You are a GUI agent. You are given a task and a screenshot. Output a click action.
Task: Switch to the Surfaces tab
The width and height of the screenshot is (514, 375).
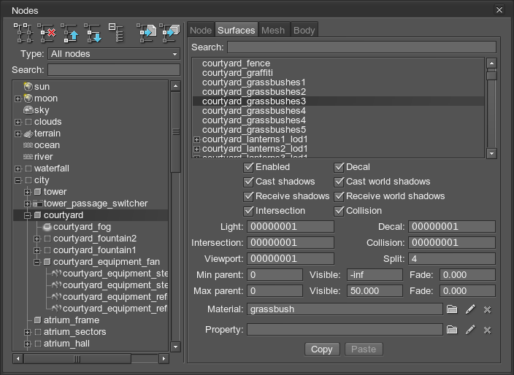(236, 30)
